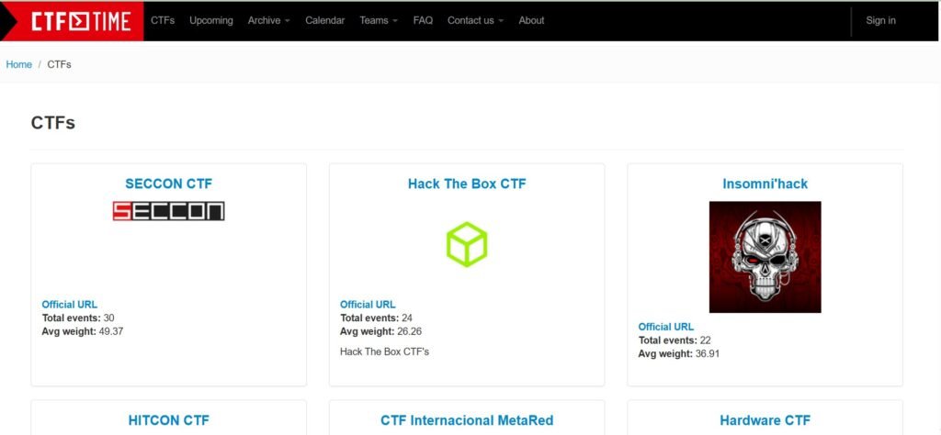Click SECCON 'Avg weight: 49.37' text

point(83,331)
